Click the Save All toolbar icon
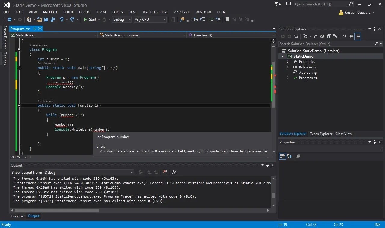 (52, 19)
